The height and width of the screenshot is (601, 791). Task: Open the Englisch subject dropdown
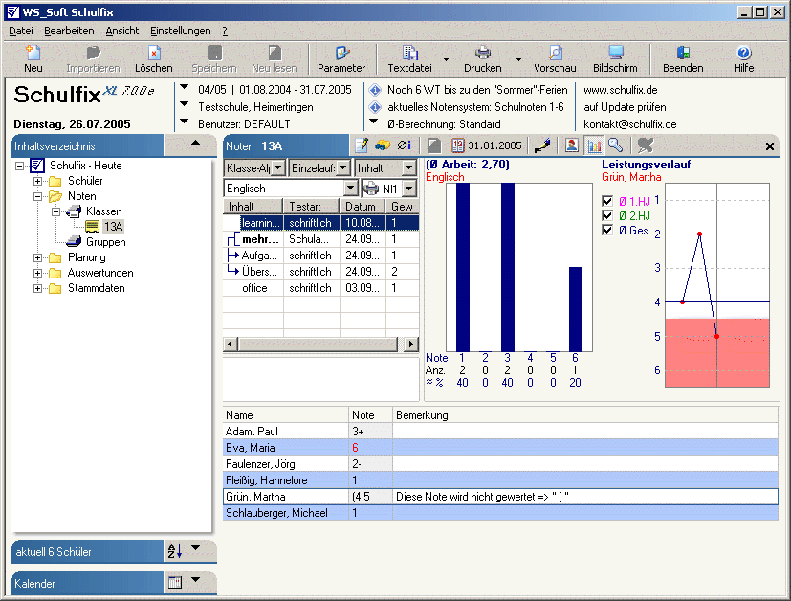pos(351,189)
